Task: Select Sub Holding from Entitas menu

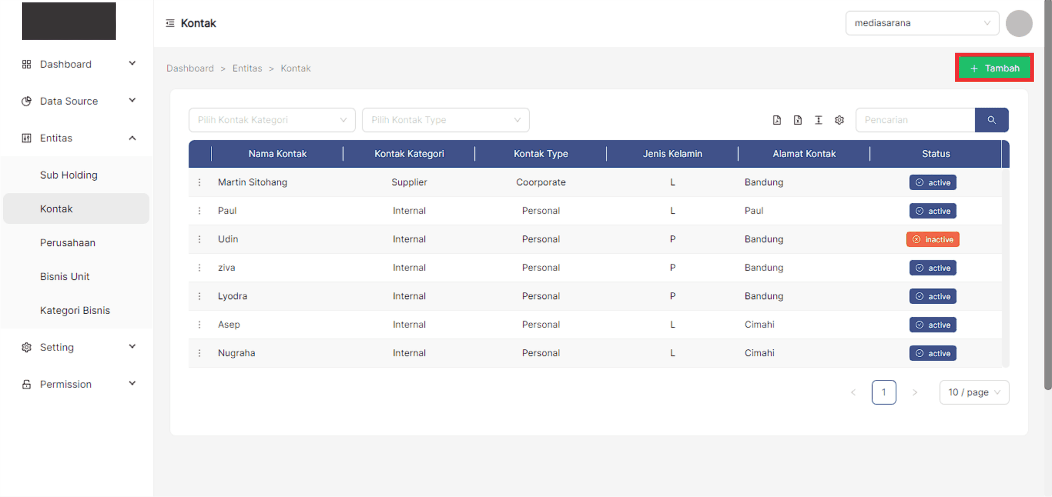Action: pos(69,175)
